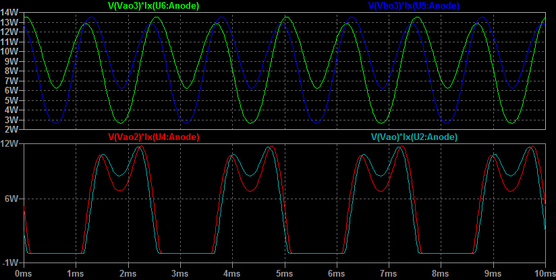The image size is (556, 280).
Task: Click the 4ms time axis label
Action: pyautogui.click(x=232, y=274)
